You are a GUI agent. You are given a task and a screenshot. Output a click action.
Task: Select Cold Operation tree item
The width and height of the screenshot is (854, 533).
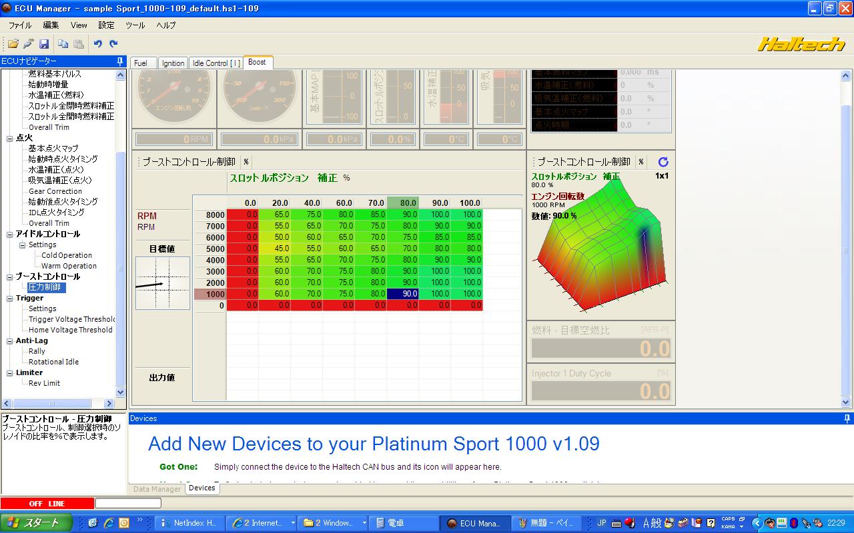click(x=67, y=255)
